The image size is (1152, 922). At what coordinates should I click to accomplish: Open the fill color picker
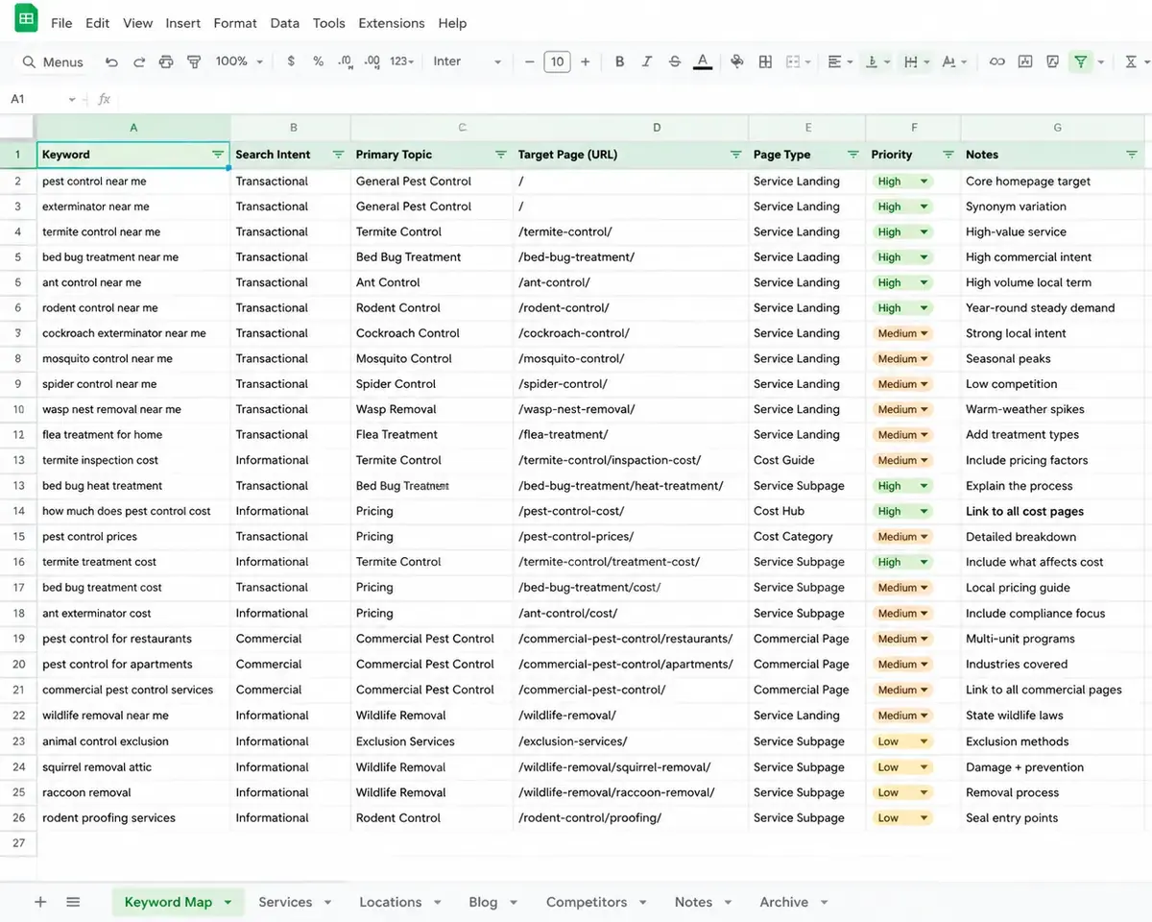tap(737, 61)
